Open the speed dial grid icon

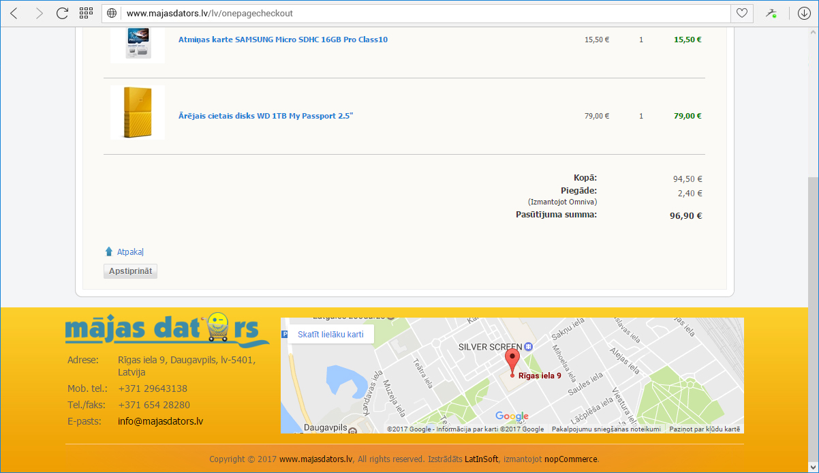point(86,13)
